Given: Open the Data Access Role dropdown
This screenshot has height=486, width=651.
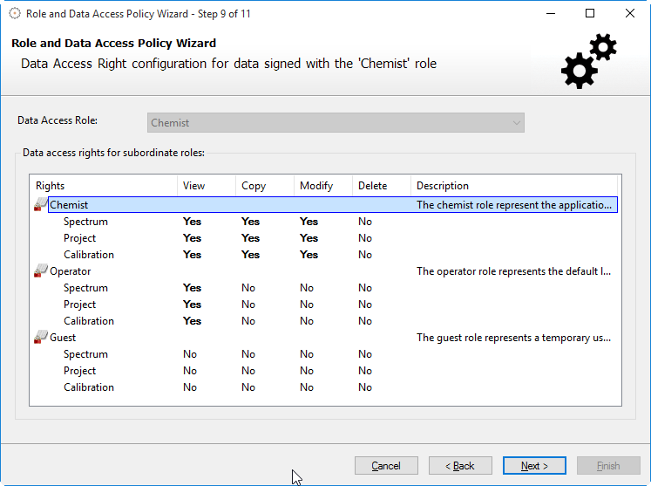Looking at the screenshot, I should pyautogui.click(x=336, y=123).
